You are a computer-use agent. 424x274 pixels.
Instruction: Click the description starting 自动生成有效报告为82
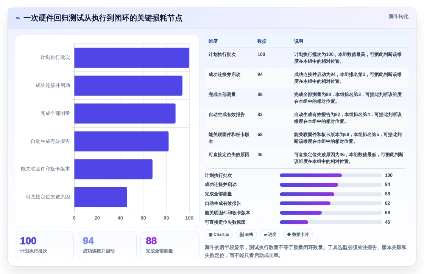pos(348,118)
